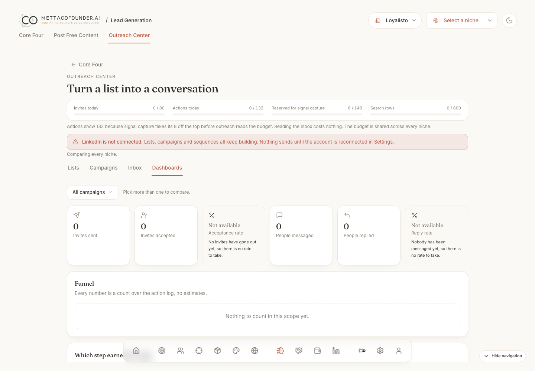Open the Campaigns tab

[x=104, y=168]
